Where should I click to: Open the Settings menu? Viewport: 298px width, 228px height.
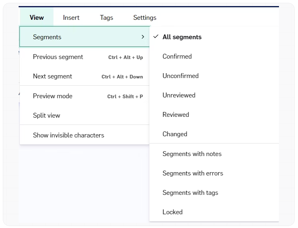point(145,17)
